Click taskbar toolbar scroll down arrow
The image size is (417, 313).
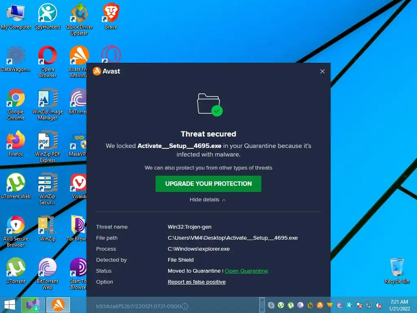pos(262,310)
